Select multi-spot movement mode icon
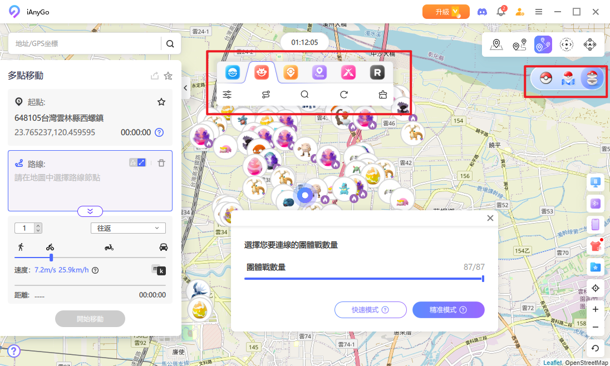The width and height of the screenshot is (610, 366). coord(543,44)
